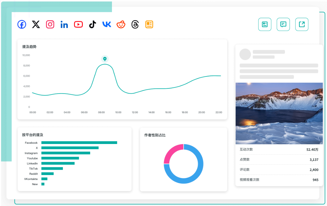Click the 提及趋势 chart title
The image size is (327, 206).
click(x=29, y=47)
